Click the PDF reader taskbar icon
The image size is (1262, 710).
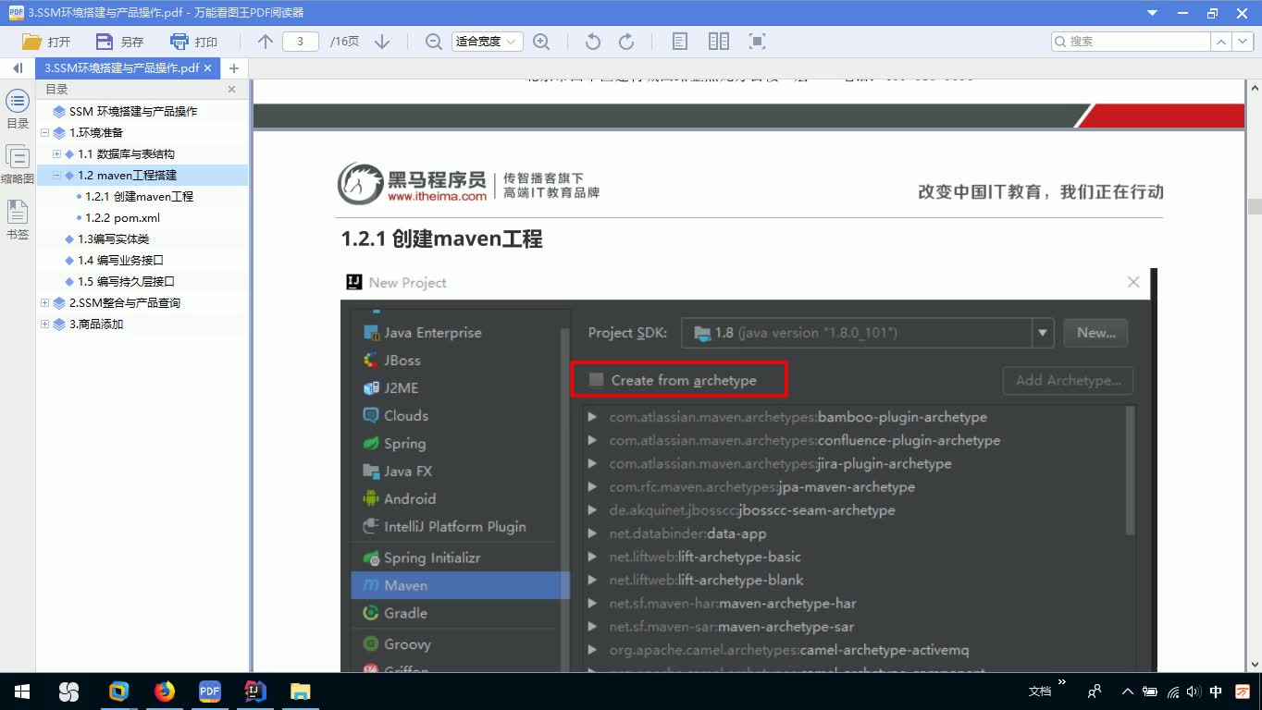[209, 692]
